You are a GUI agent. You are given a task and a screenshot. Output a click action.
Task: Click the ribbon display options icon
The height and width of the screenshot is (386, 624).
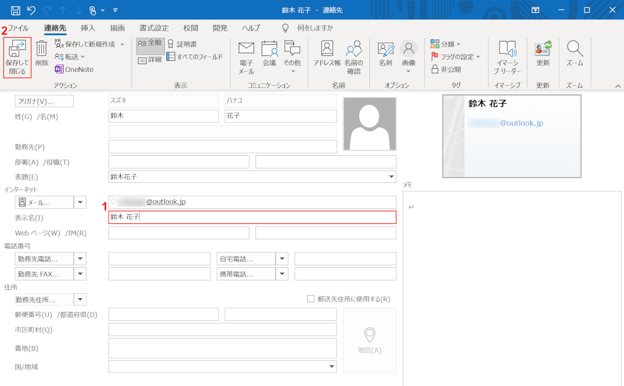535,10
